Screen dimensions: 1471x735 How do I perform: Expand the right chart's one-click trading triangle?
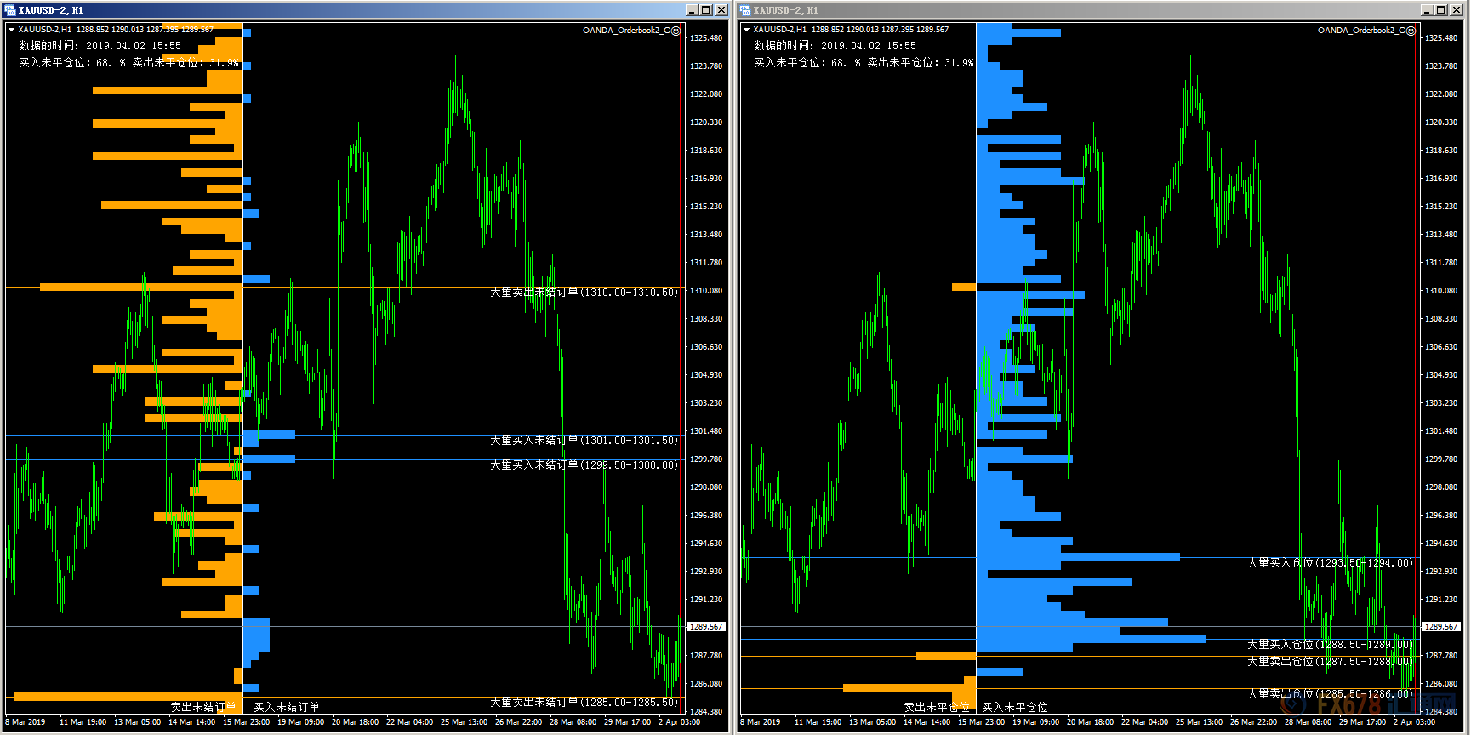pyautogui.click(x=746, y=30)
